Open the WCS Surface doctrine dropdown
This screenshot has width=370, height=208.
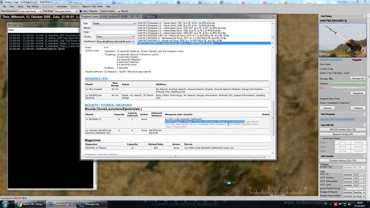(354, 178)
